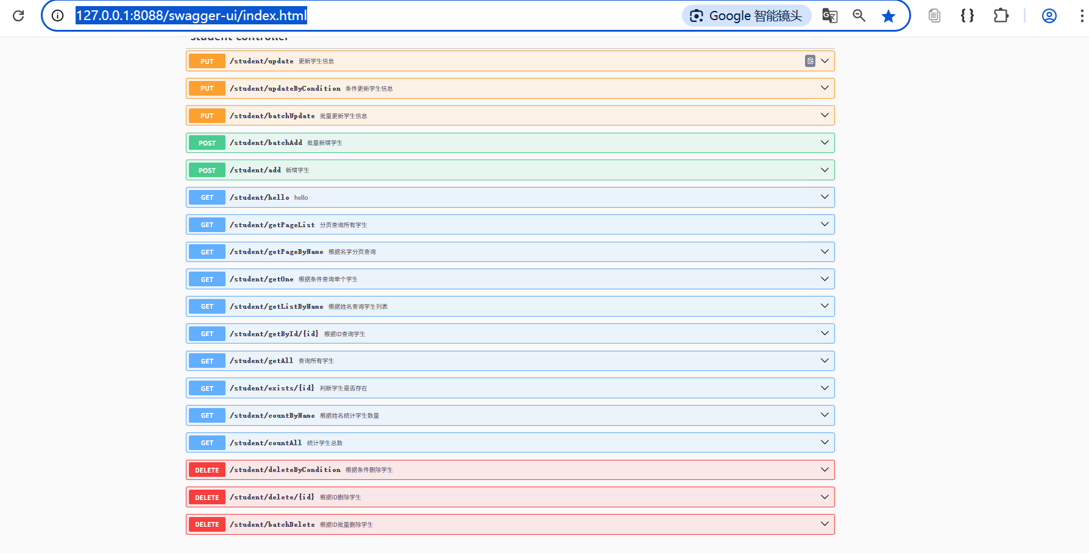Click the 分页查询所有学生 description text
Image resolution: width=1089 pixels, height=553 pixels.
(x=344, y=225)
